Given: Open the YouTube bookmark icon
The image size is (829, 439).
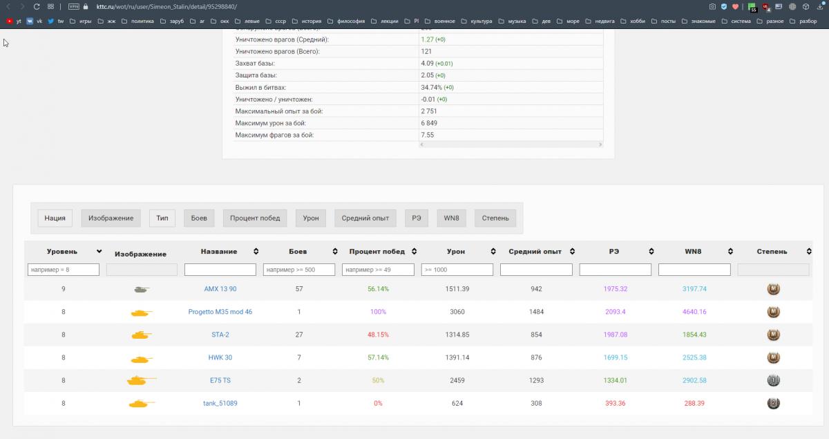Looking at the screenshot, I should coord(10,21).
